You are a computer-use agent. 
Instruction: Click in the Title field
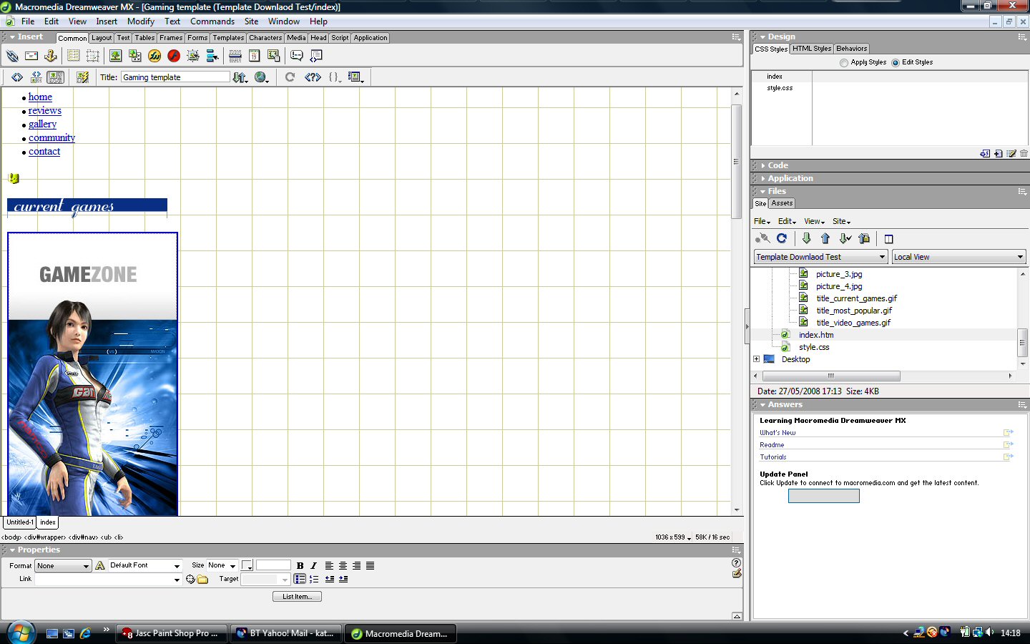point(175,77)
